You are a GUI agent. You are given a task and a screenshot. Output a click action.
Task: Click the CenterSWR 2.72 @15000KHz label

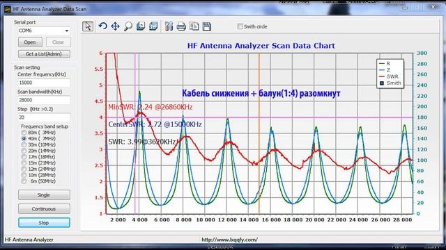tap(155, 124)
